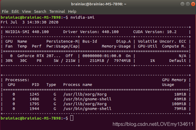The height and width of the screenshot is (130, 196).
Task: Click the 'Processes:' label
Action: tap(17, 80)
